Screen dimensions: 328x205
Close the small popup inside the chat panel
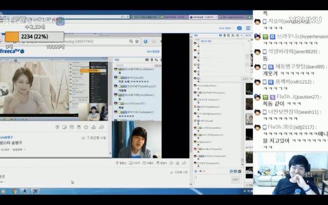click(x=249, y=41)
